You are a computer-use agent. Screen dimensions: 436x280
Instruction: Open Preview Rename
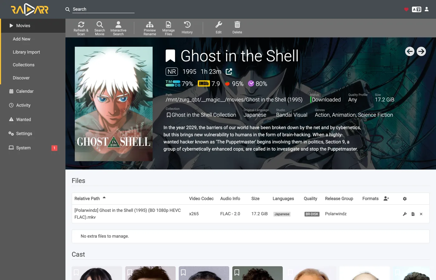(150, 28)
